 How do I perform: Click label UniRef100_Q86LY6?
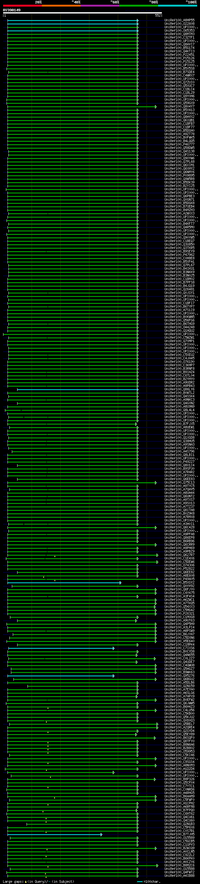click(179, 389)
